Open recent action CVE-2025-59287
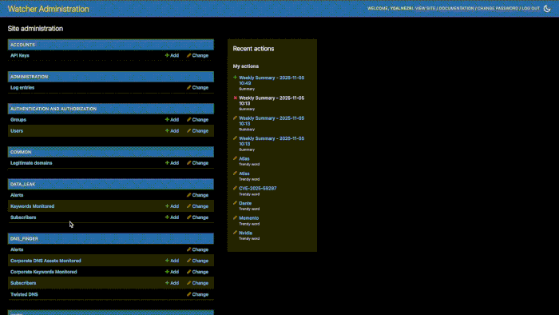The image size is (559, 315). (x=257, y=188)
